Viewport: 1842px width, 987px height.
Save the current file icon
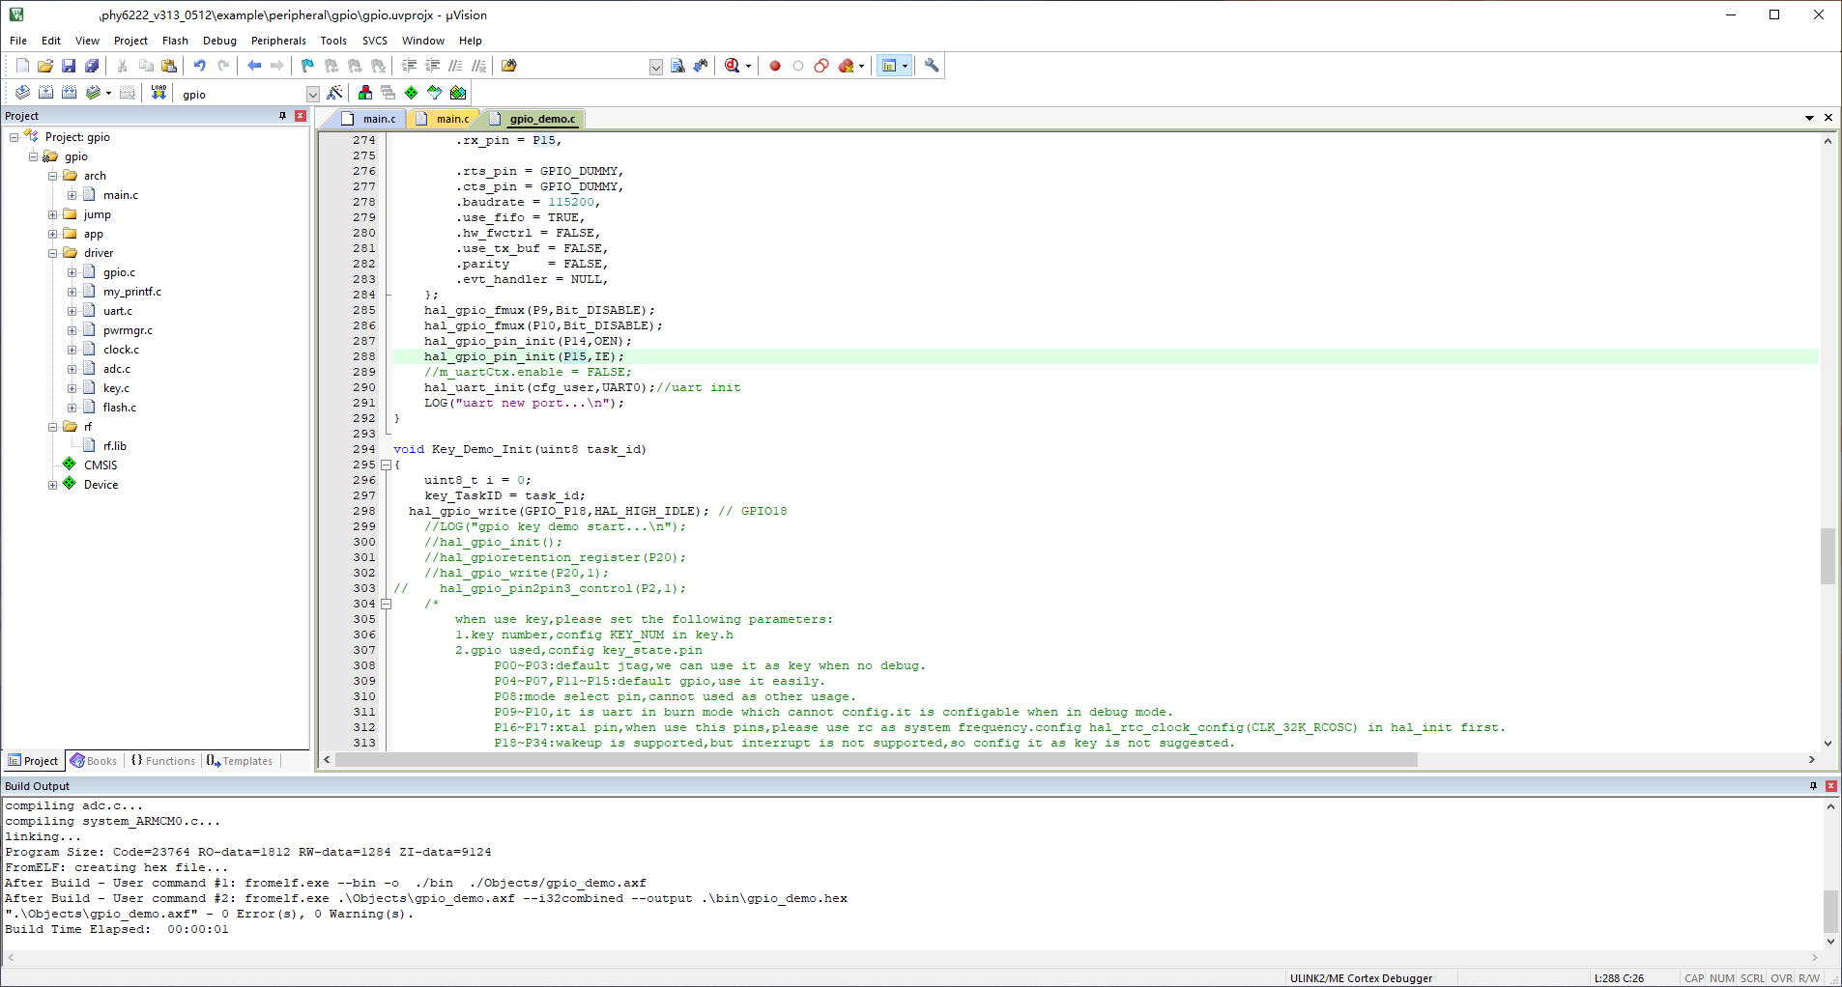click(69, 66)
